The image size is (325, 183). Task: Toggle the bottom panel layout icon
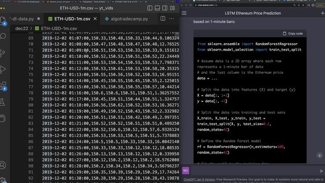tap(157, 8)
